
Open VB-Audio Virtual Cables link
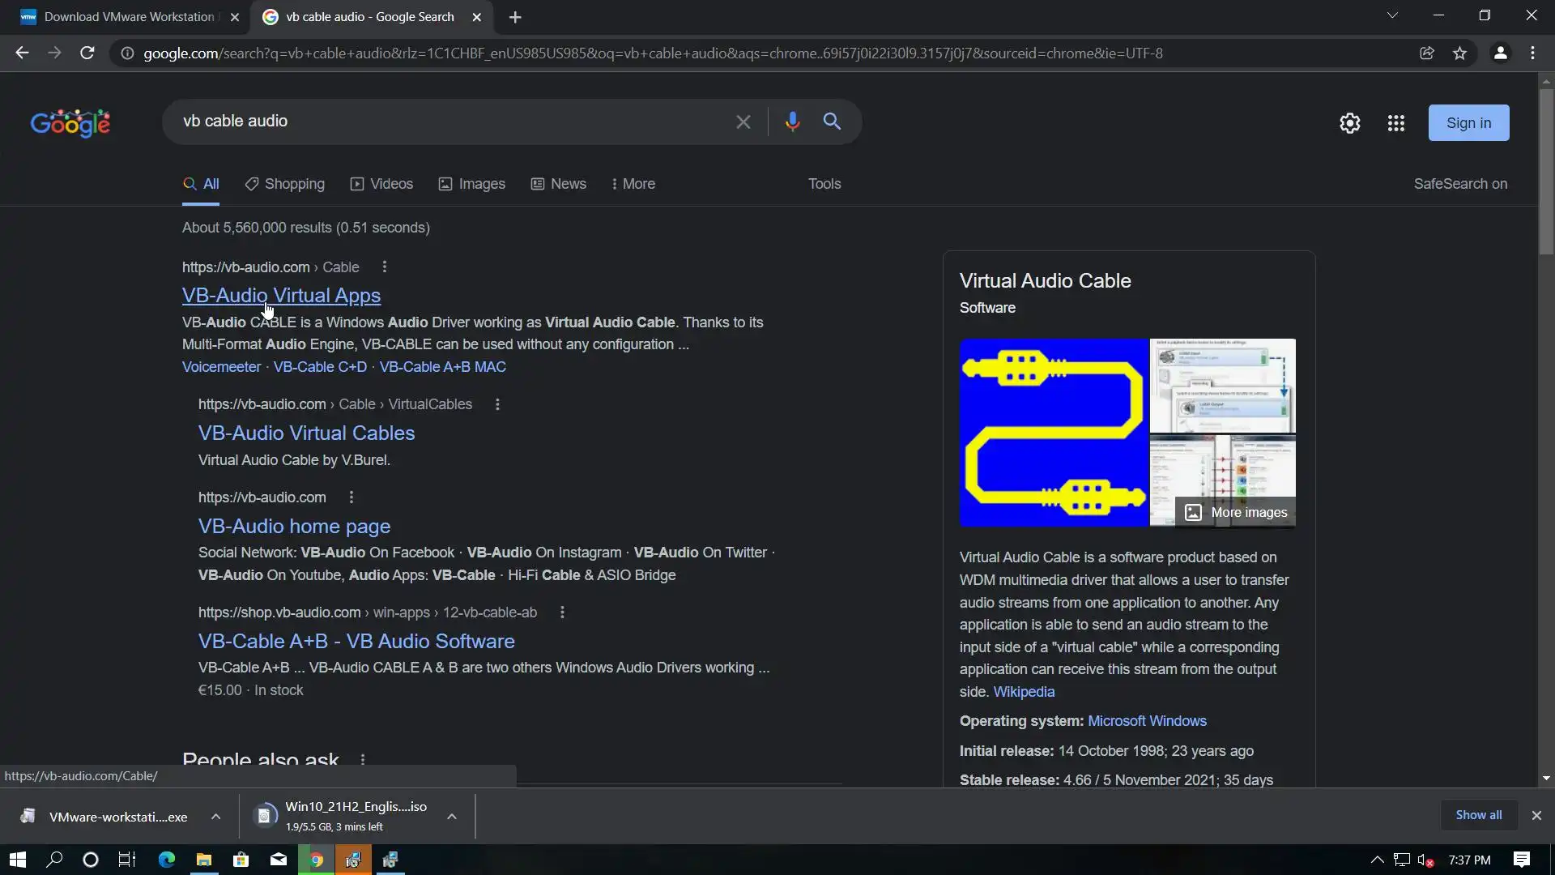click(x=306, y=433)
